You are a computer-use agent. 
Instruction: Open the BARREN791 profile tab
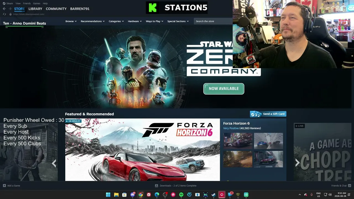[80, 9]
